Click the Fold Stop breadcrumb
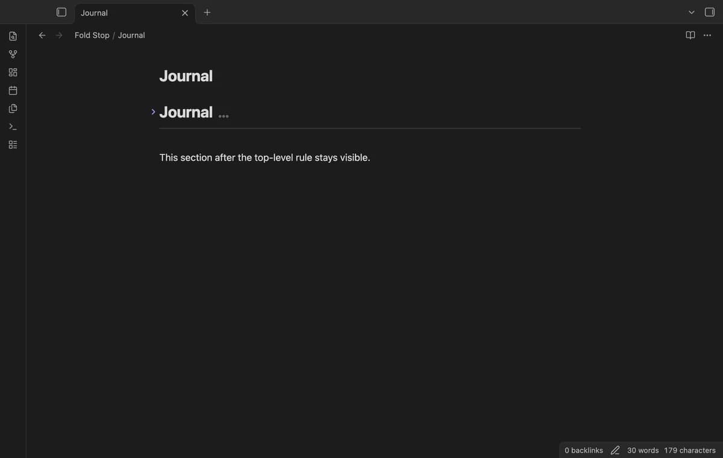723x458 pixels. pos(92,35)
